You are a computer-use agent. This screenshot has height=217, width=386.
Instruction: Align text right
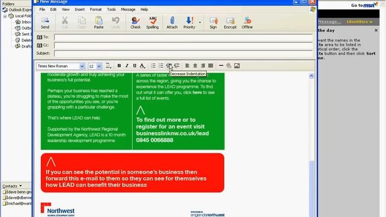[x=203, y=66]
